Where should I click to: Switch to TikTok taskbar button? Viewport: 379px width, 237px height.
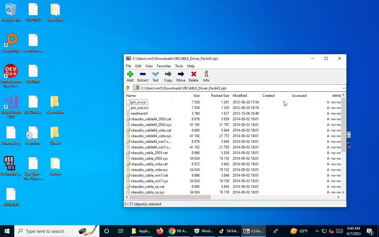coord(229,231)
